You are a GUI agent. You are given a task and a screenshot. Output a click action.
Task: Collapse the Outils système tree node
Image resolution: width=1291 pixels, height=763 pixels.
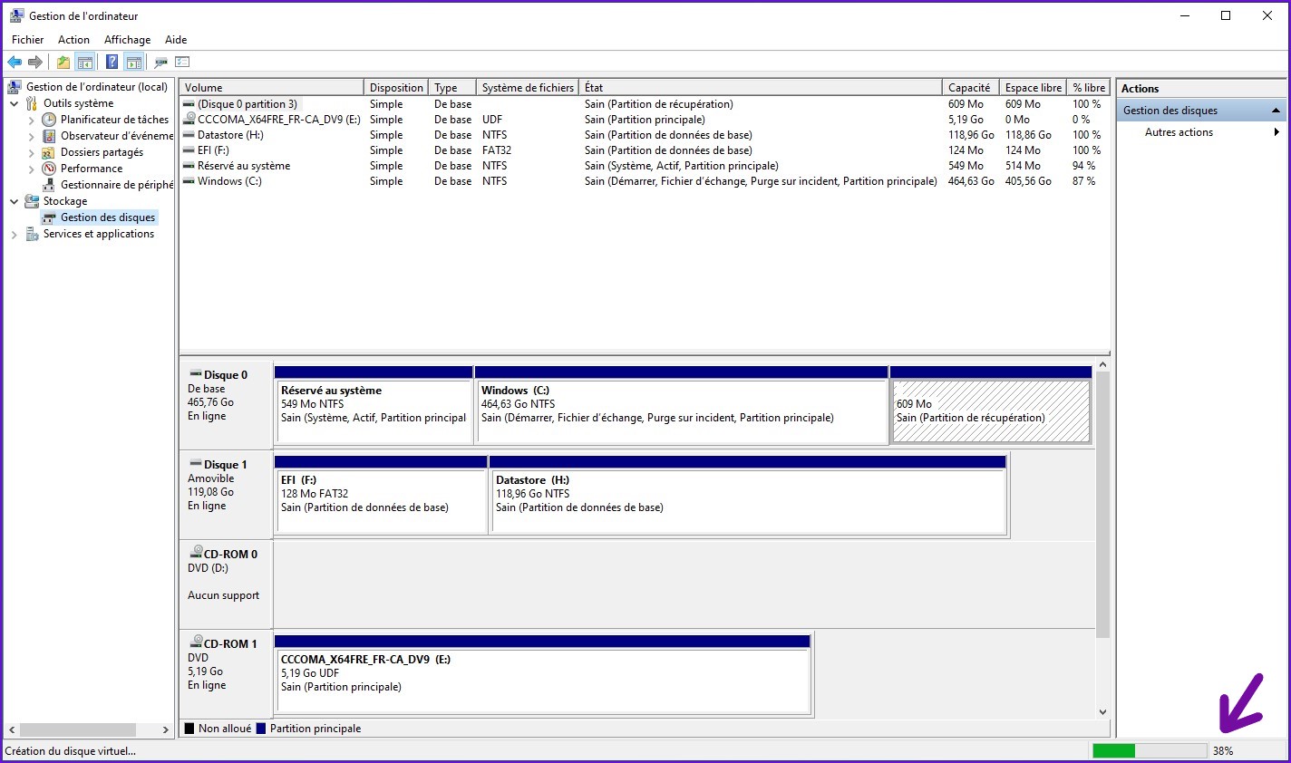click(x=14, y=104)
